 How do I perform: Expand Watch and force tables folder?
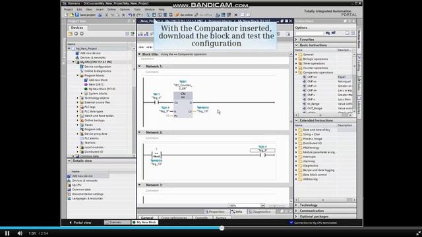click(78, 116)
